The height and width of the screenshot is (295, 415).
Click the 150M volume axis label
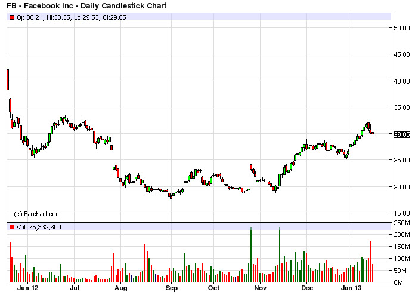coord(402,247)
